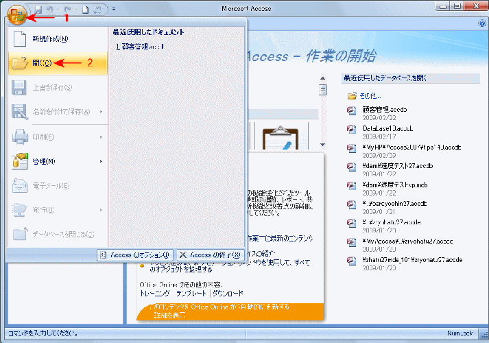
Task: Open ¥dam¥速度テスト27.accdb recent database
Action: pyautogui.click(x=397, y=166)
